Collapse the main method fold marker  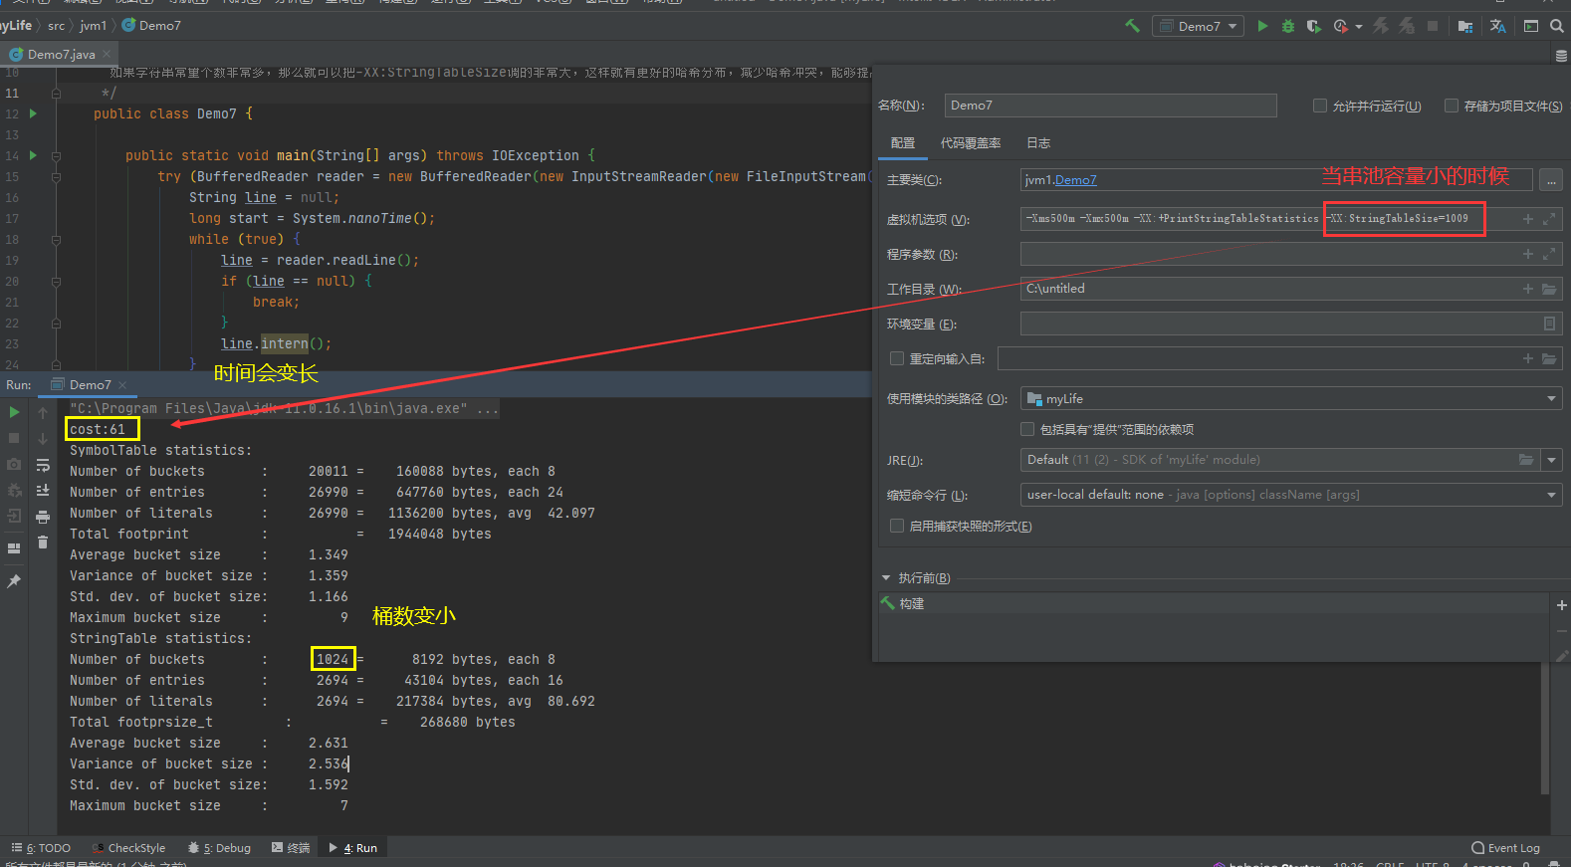coord(57,155)
